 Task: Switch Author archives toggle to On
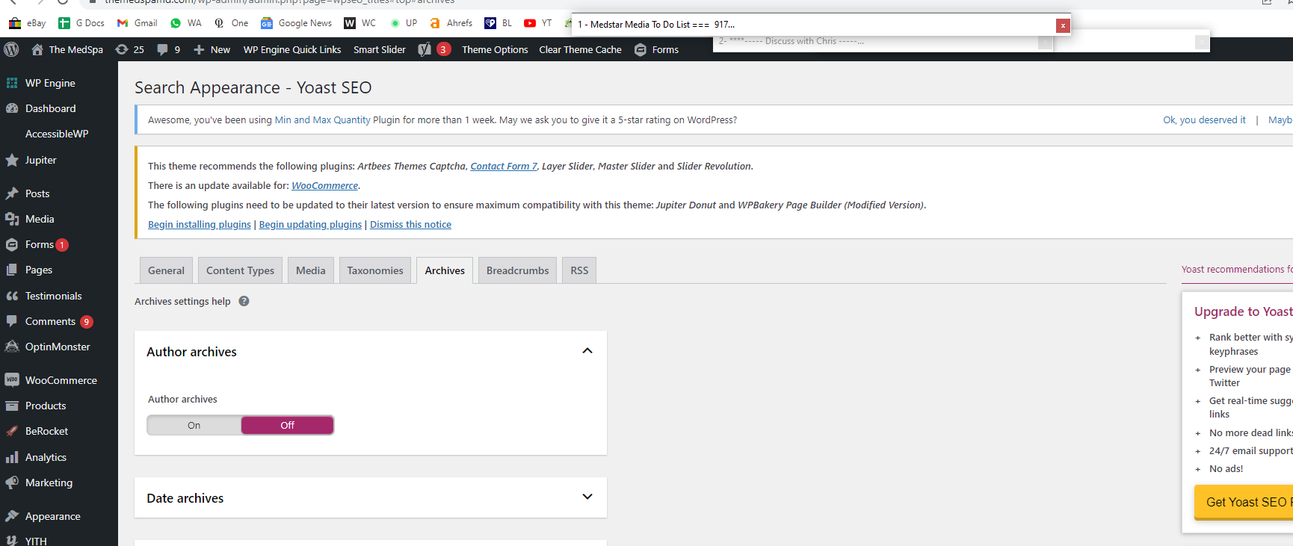[x=194, y=425]
